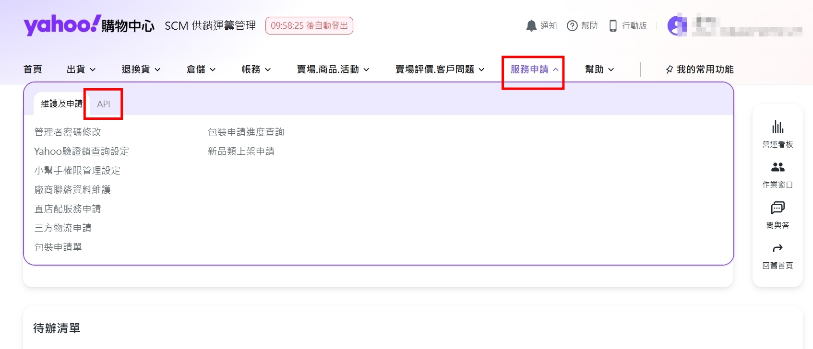Image resolution: width=813 pixels, height=349 pixels.
Task: Expand the 退換貨 dropdown menu
Action: (141, 70)
